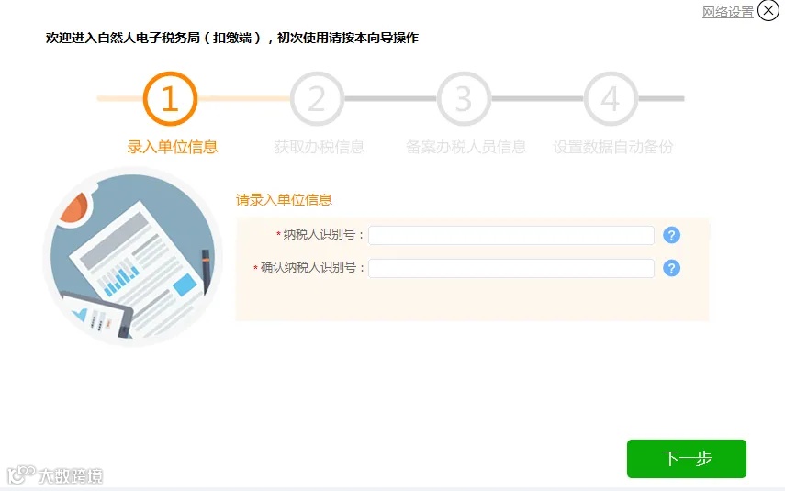Click the 请录入单位信息 heading

284,200
